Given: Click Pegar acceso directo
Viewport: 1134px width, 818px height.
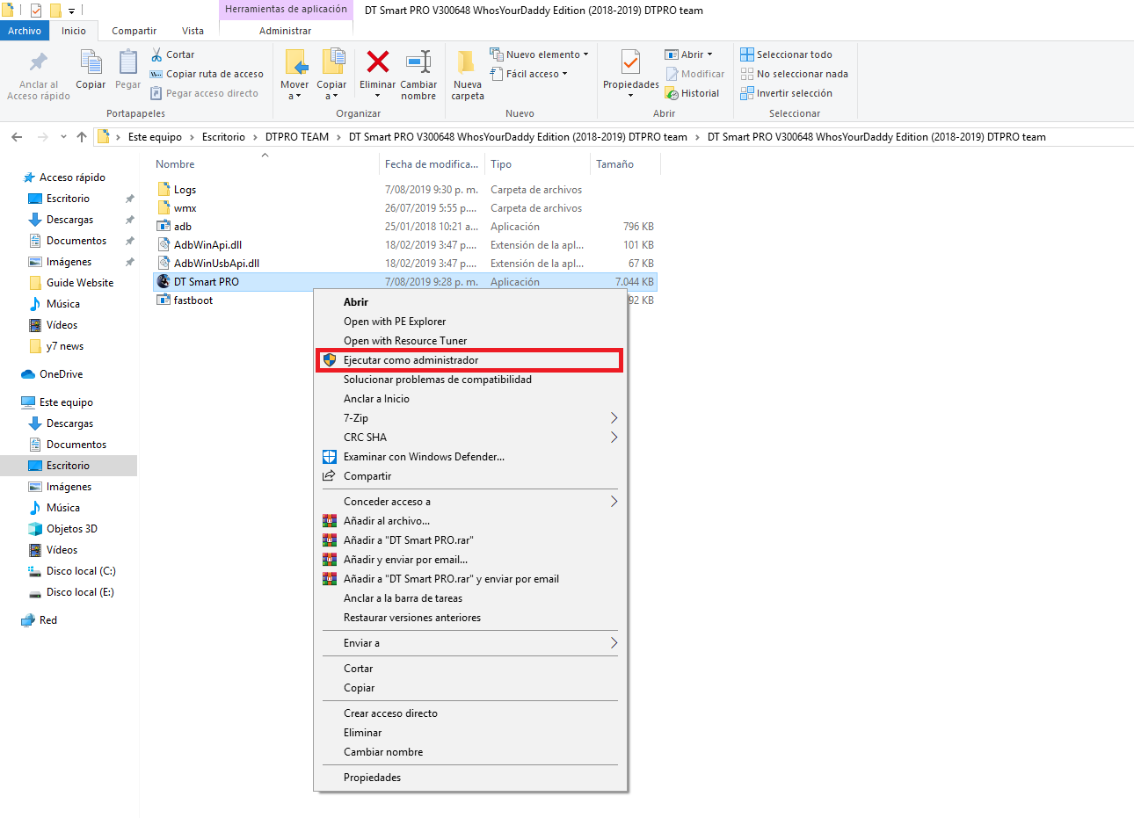Looking at the screenshot, I should [204, 93].
